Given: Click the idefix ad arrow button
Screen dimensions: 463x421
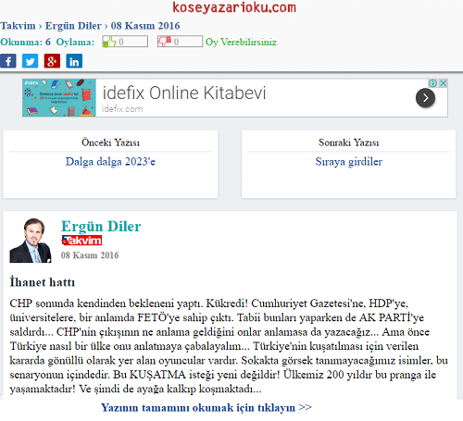Looking at the screenshot, I should point(425,98).
